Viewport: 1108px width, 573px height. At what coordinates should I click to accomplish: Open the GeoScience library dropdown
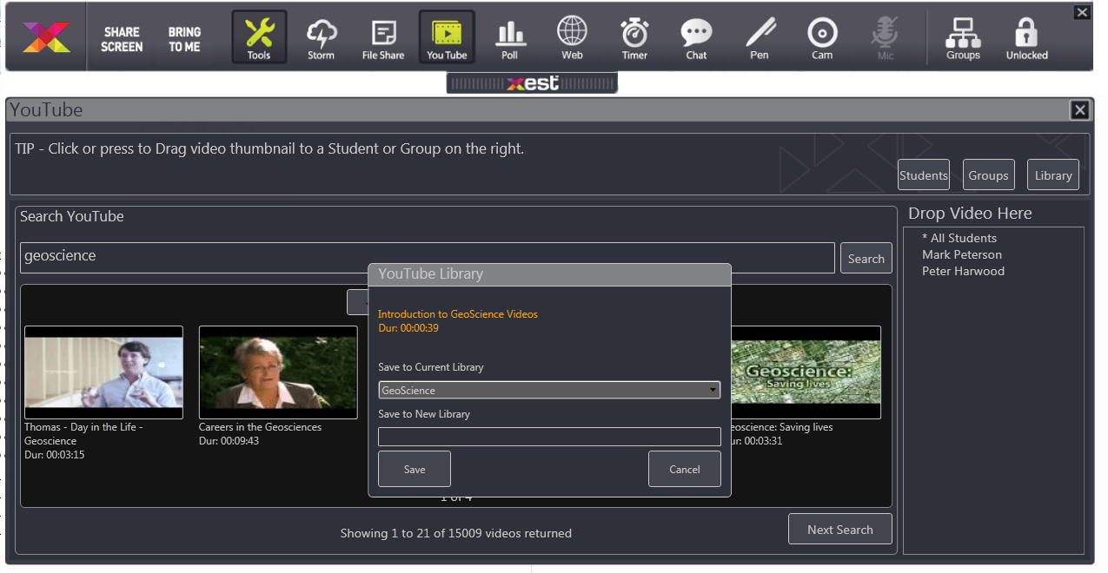pos(549,390)
